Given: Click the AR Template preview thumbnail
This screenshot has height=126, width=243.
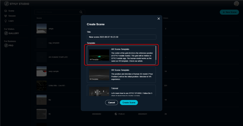Looking at the screenshot, I should [x=99, y=55].
